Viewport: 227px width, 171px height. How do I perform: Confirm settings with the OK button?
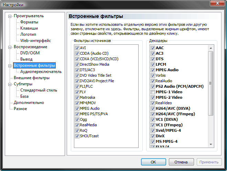pyautogui.click(x=153, y=162)
